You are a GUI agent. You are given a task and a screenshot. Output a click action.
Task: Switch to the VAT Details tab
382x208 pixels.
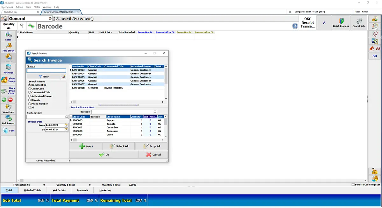[59, 190]
